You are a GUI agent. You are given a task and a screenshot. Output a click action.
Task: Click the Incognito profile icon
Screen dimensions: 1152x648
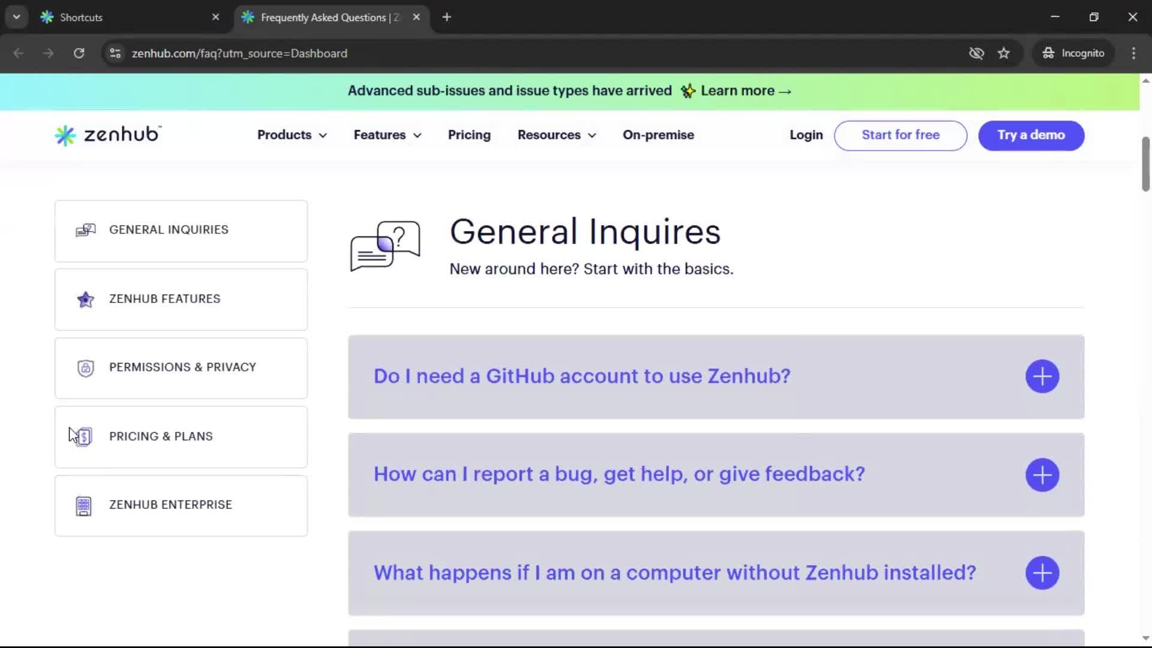pyautogui.click(x=1048, y=53)
